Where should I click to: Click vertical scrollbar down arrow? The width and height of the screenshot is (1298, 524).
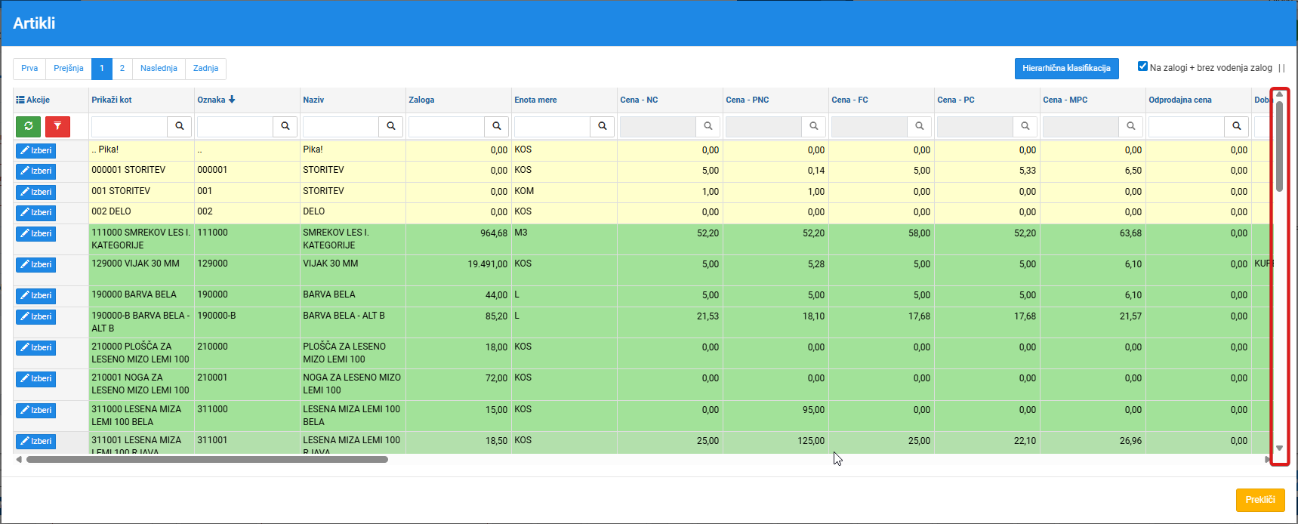(x=1279, y=448)
